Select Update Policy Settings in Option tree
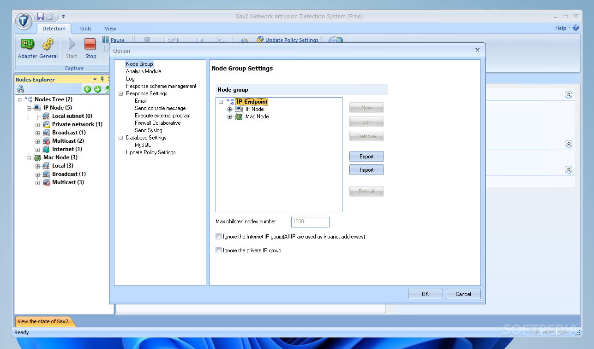This screenshot has width=594, height=349. pos(151,152)
